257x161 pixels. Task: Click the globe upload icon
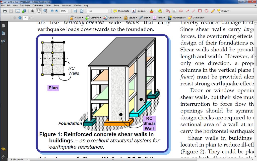24,11
